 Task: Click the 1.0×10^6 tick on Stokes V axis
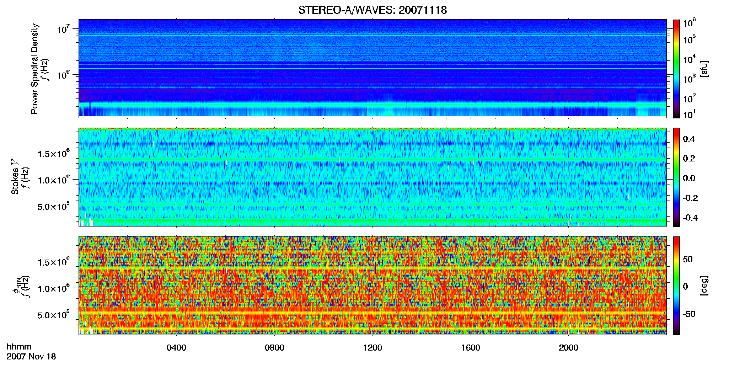(x=54, y=180)
